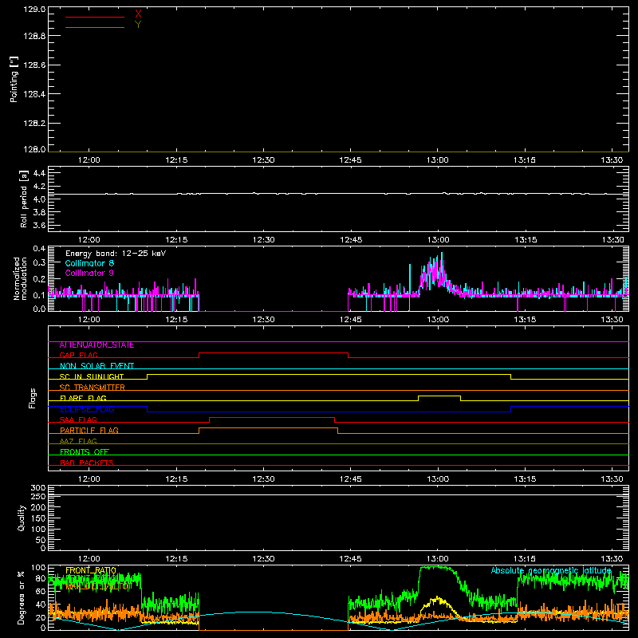Click the PARTICLE_FLAG label
Viewport: 638px width, 638px height.
[x=89, y=431]
